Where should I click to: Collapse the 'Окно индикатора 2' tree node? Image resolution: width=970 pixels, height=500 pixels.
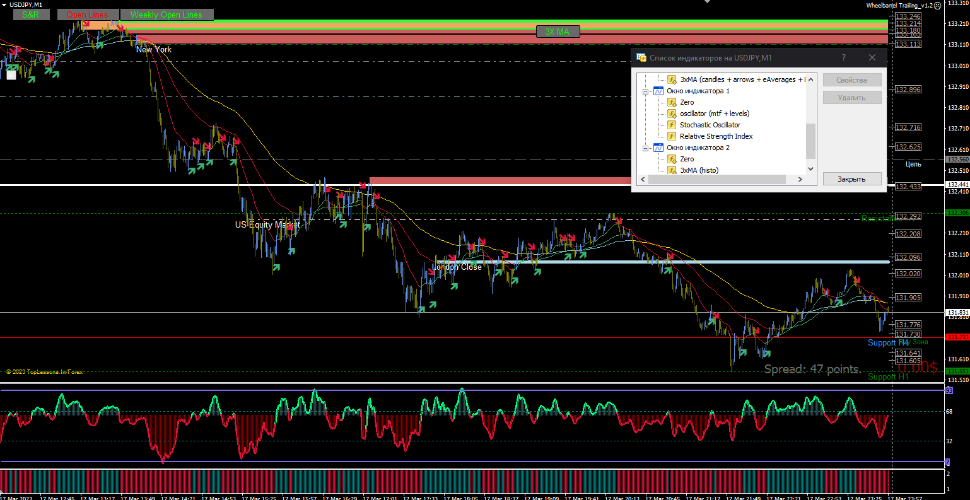646,148
